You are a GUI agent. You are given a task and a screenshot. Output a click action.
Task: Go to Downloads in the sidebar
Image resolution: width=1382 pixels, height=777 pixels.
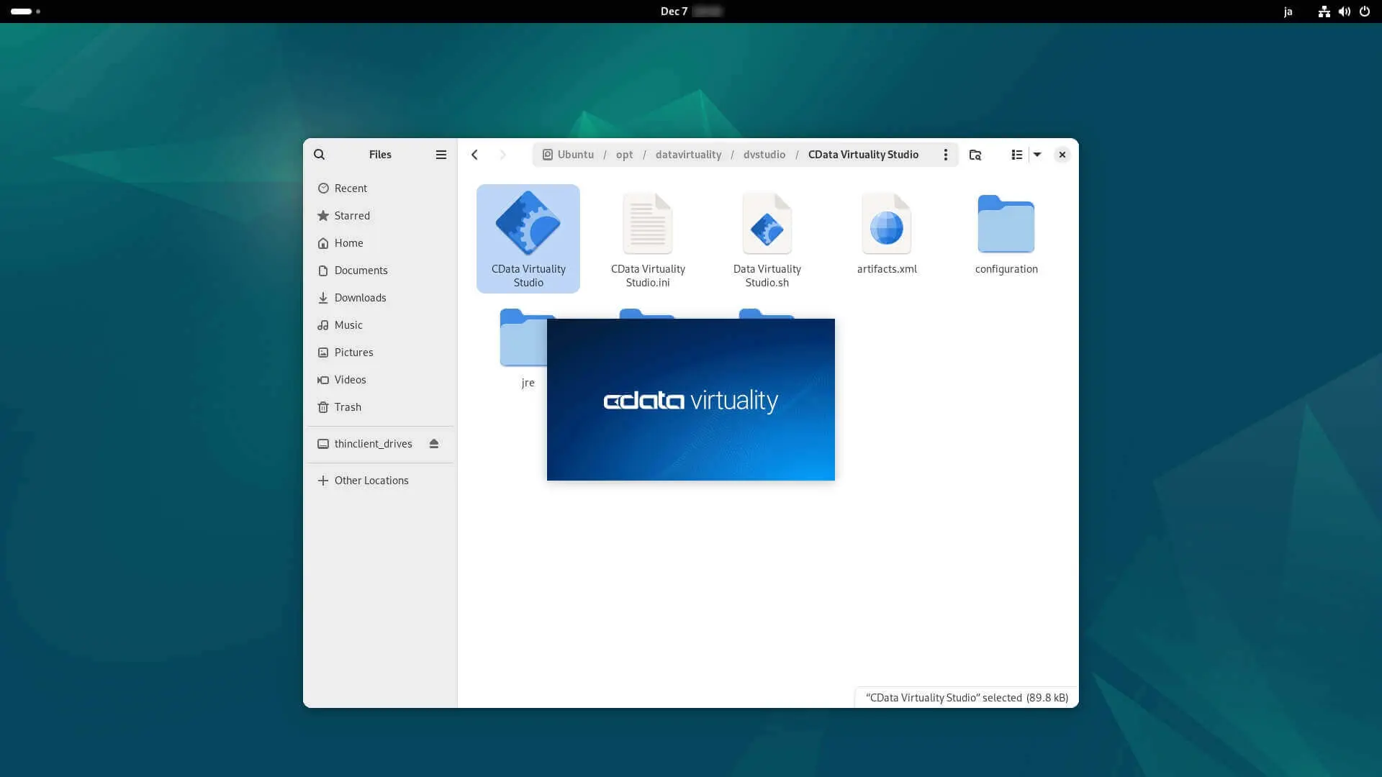(x=360, y=298)
